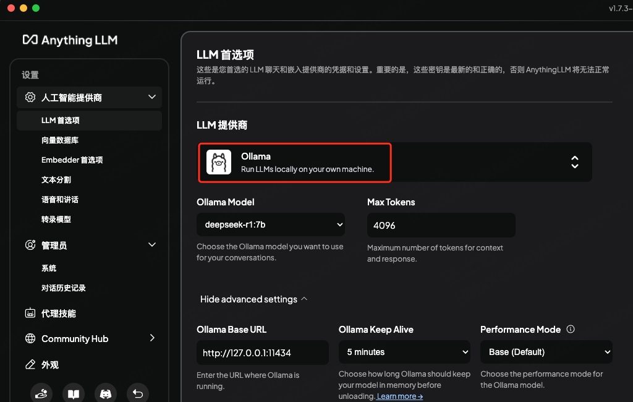Open Community Hub section
Viewport: 633px width, 402px height.
click(x=75, y=338)
